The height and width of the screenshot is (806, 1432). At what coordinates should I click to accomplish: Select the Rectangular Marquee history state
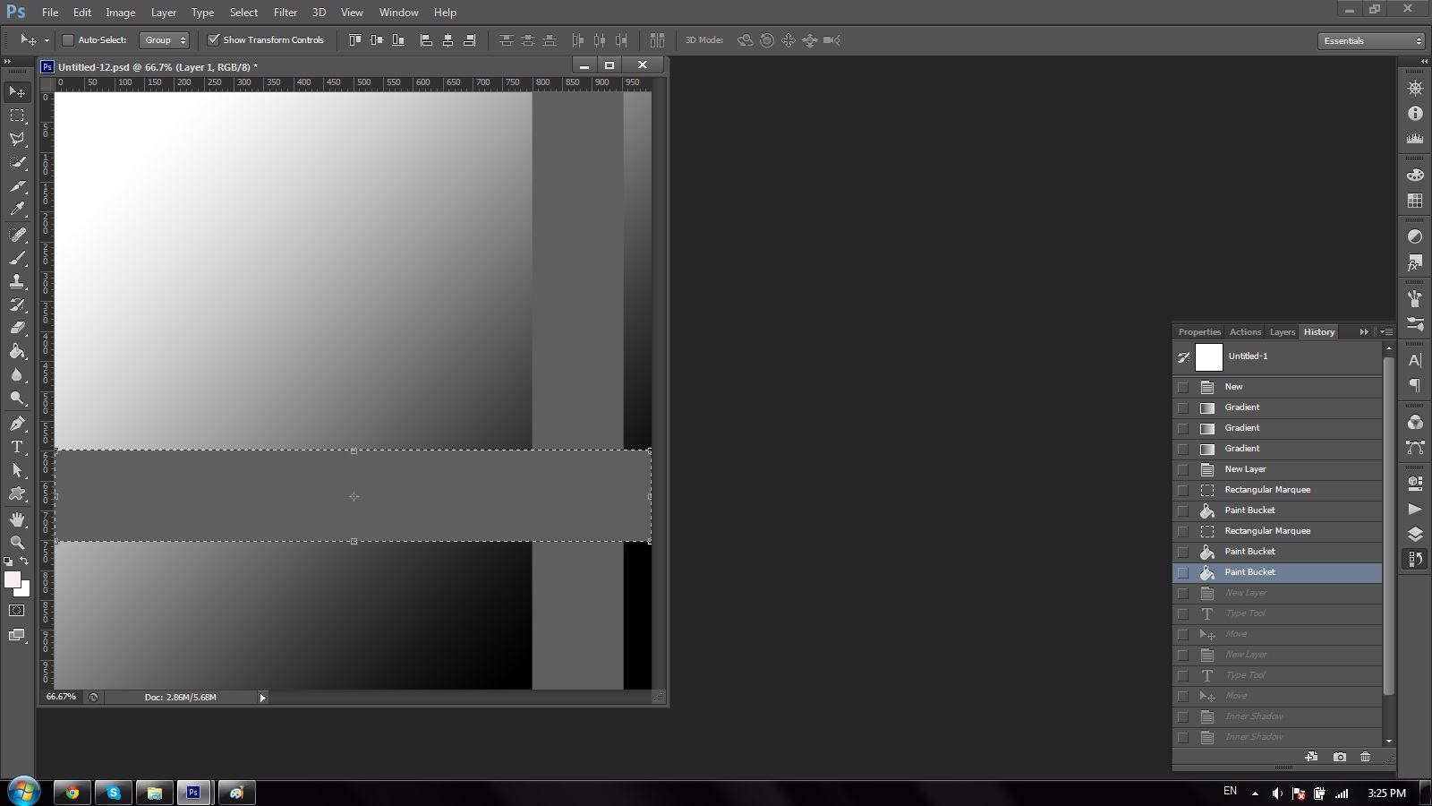click(1266, 490)
